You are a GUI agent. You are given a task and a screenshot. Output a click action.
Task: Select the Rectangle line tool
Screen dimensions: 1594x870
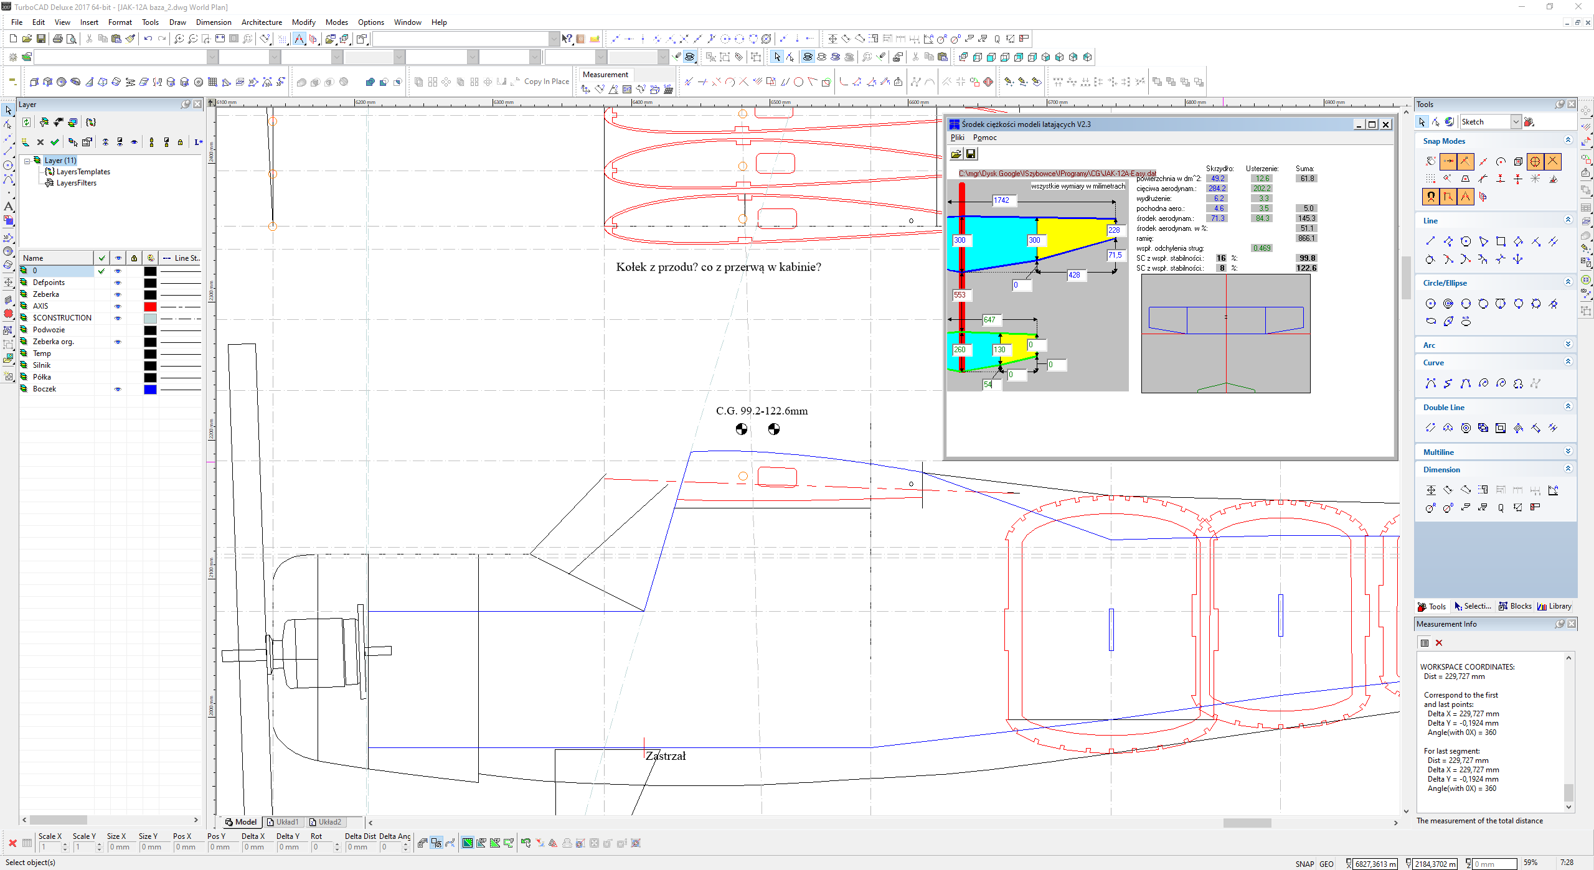[1501, 241]
